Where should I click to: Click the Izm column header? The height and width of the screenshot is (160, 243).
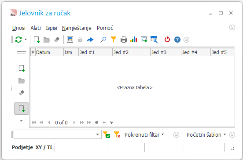tap(71, 52)
